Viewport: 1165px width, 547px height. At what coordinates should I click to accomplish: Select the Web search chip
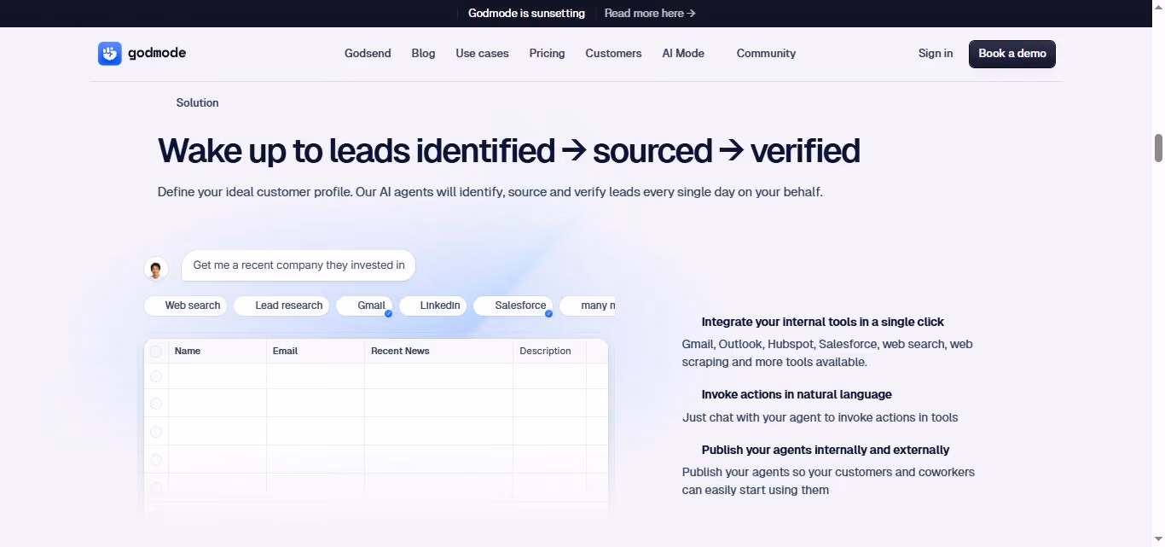tap(186, 306)
